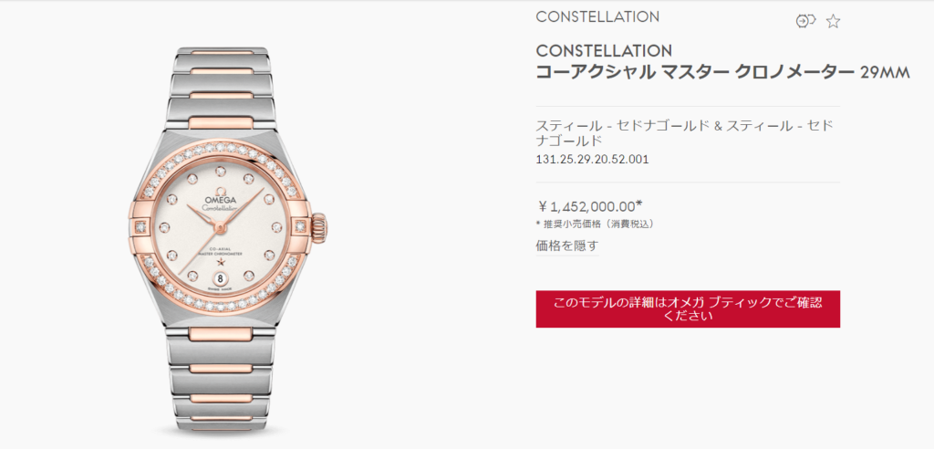Click the watch compare icon
Viewport: 934px width, 449px height.
click(805, 22)
